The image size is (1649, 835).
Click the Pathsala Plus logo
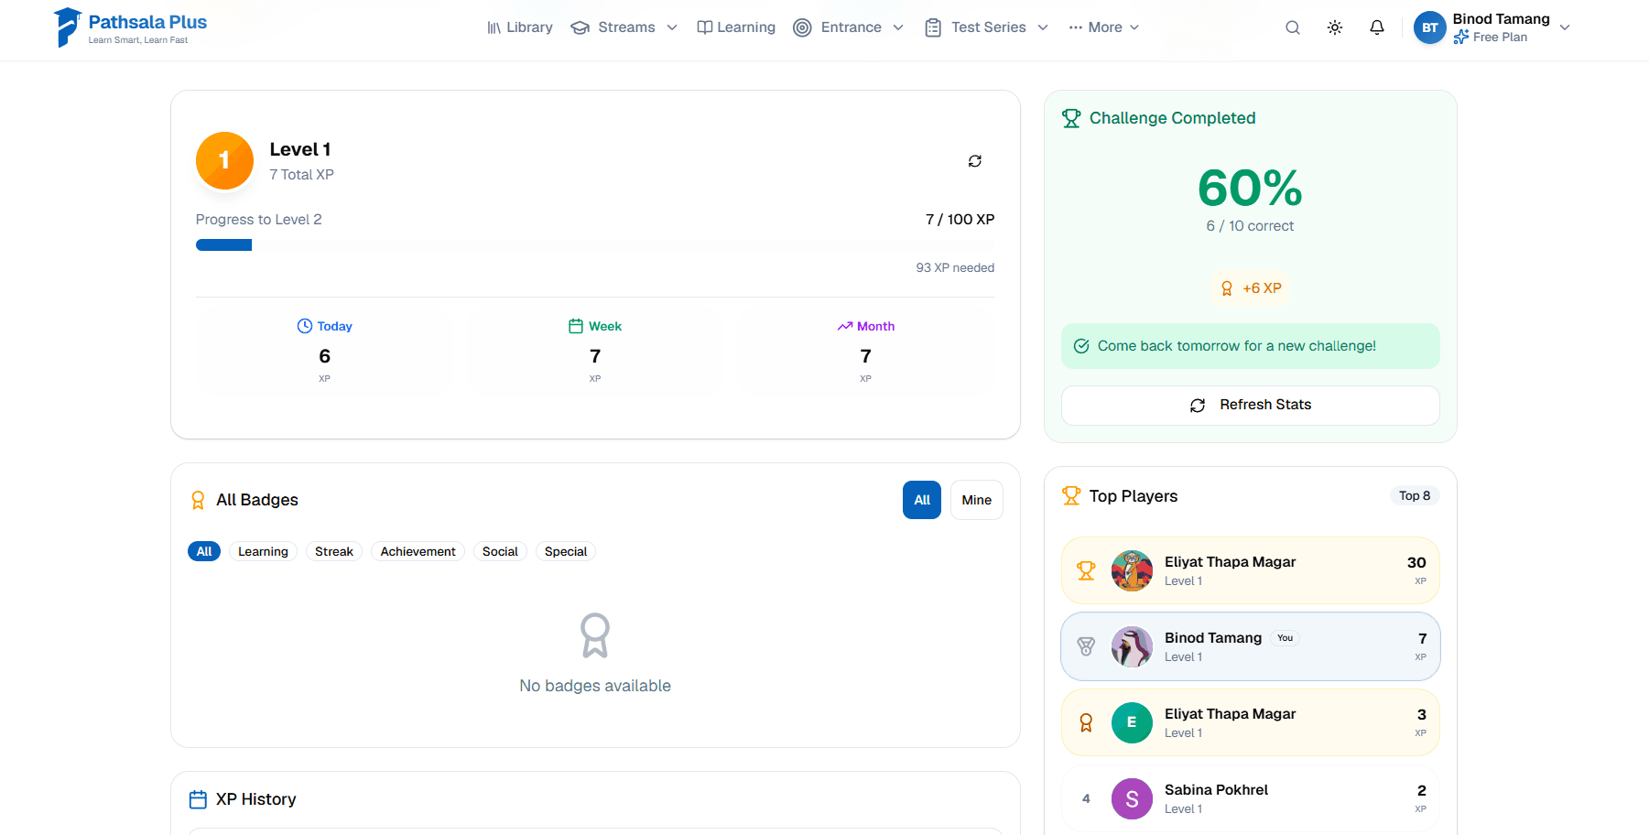(130, 27)
